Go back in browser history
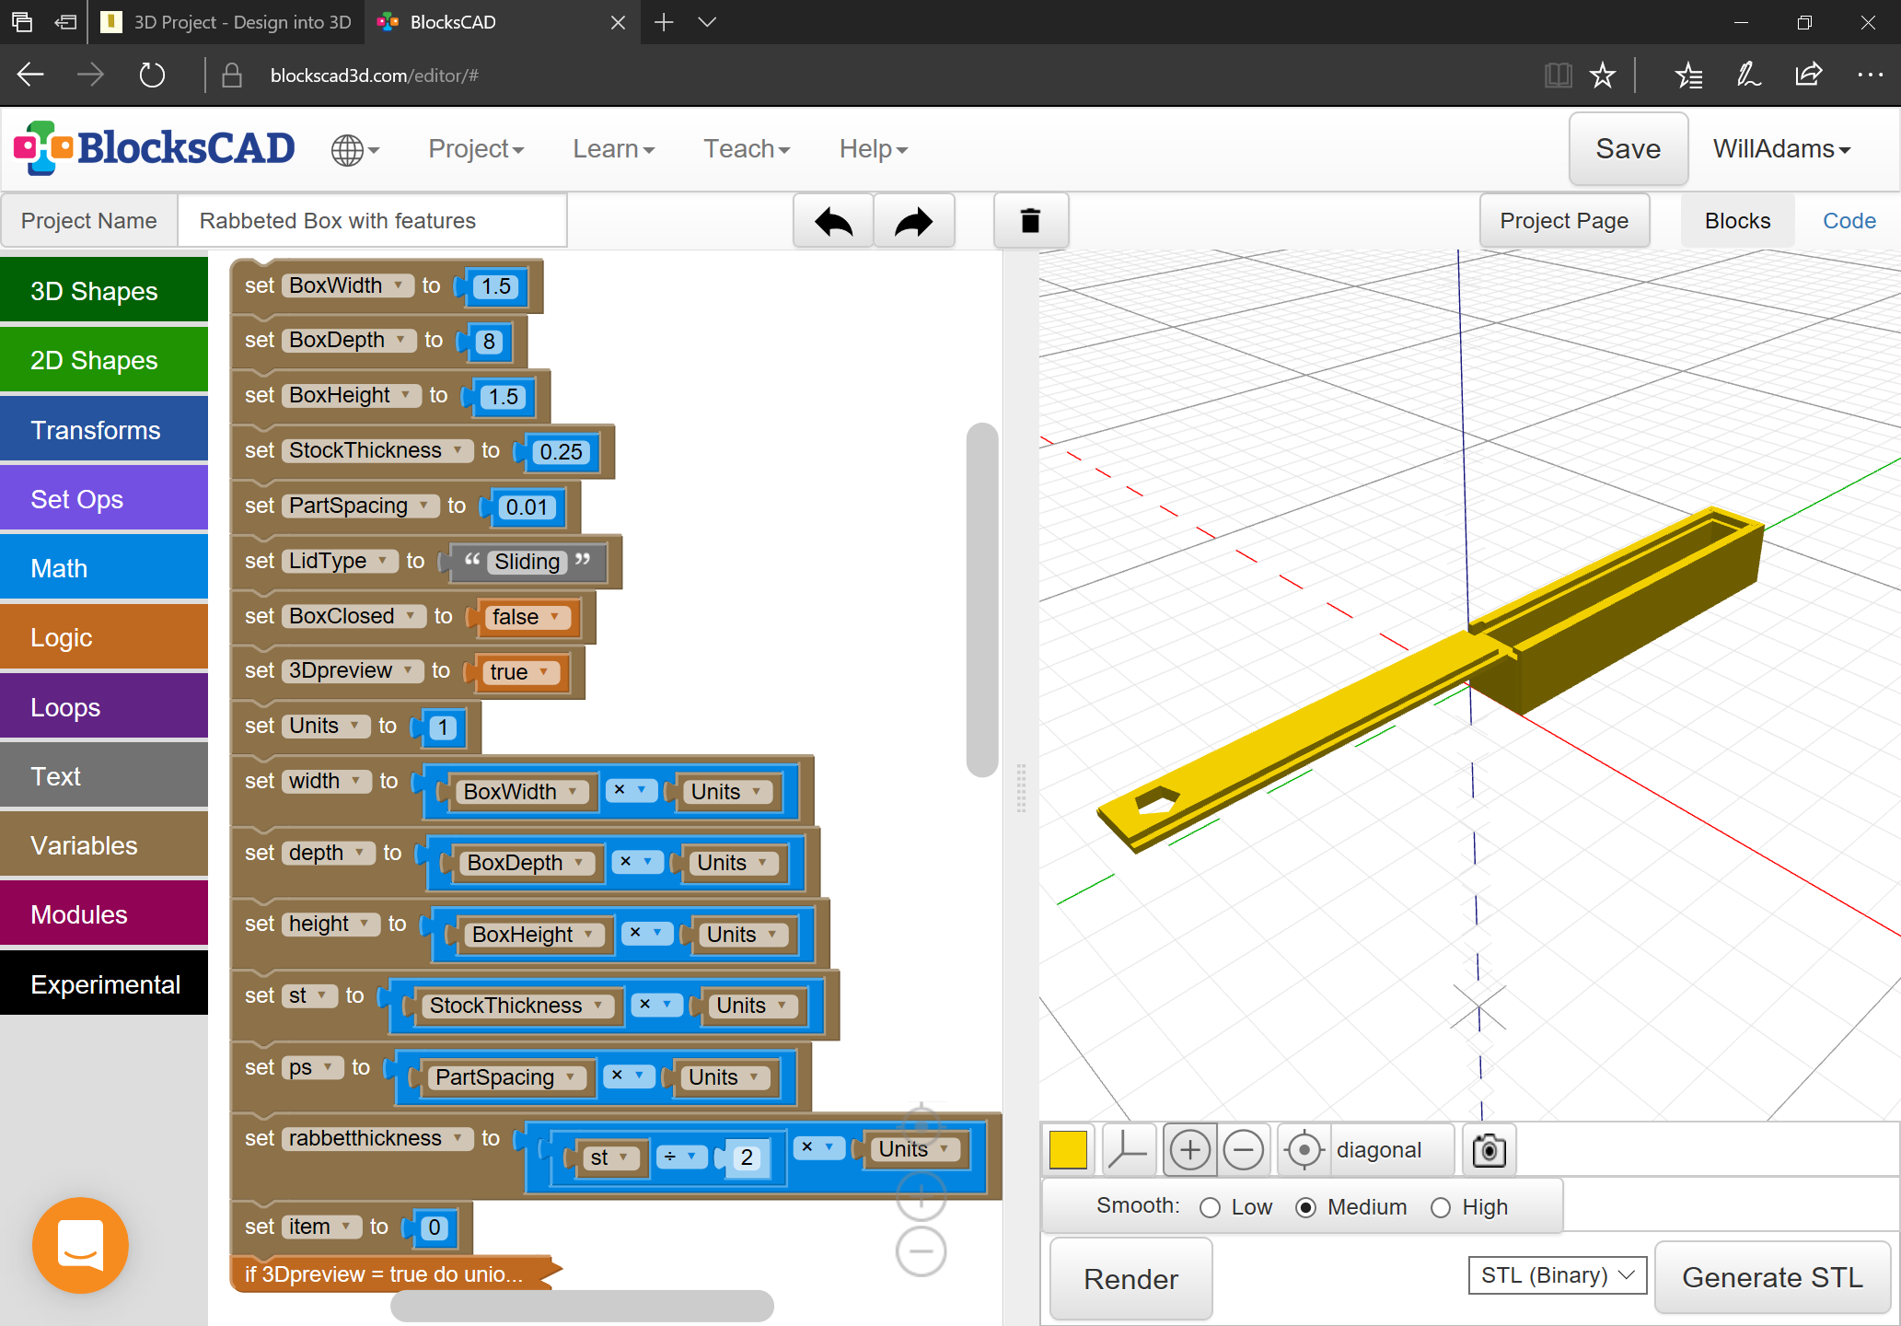Screen dimensions: 1901x1326 [x=30, y=76]
